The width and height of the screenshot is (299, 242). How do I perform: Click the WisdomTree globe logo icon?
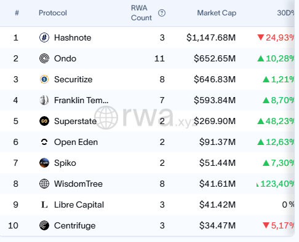44,184
